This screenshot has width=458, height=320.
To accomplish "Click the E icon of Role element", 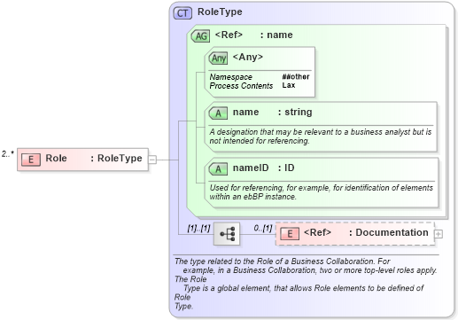I will pyautogui.click(x=31, y=160).
